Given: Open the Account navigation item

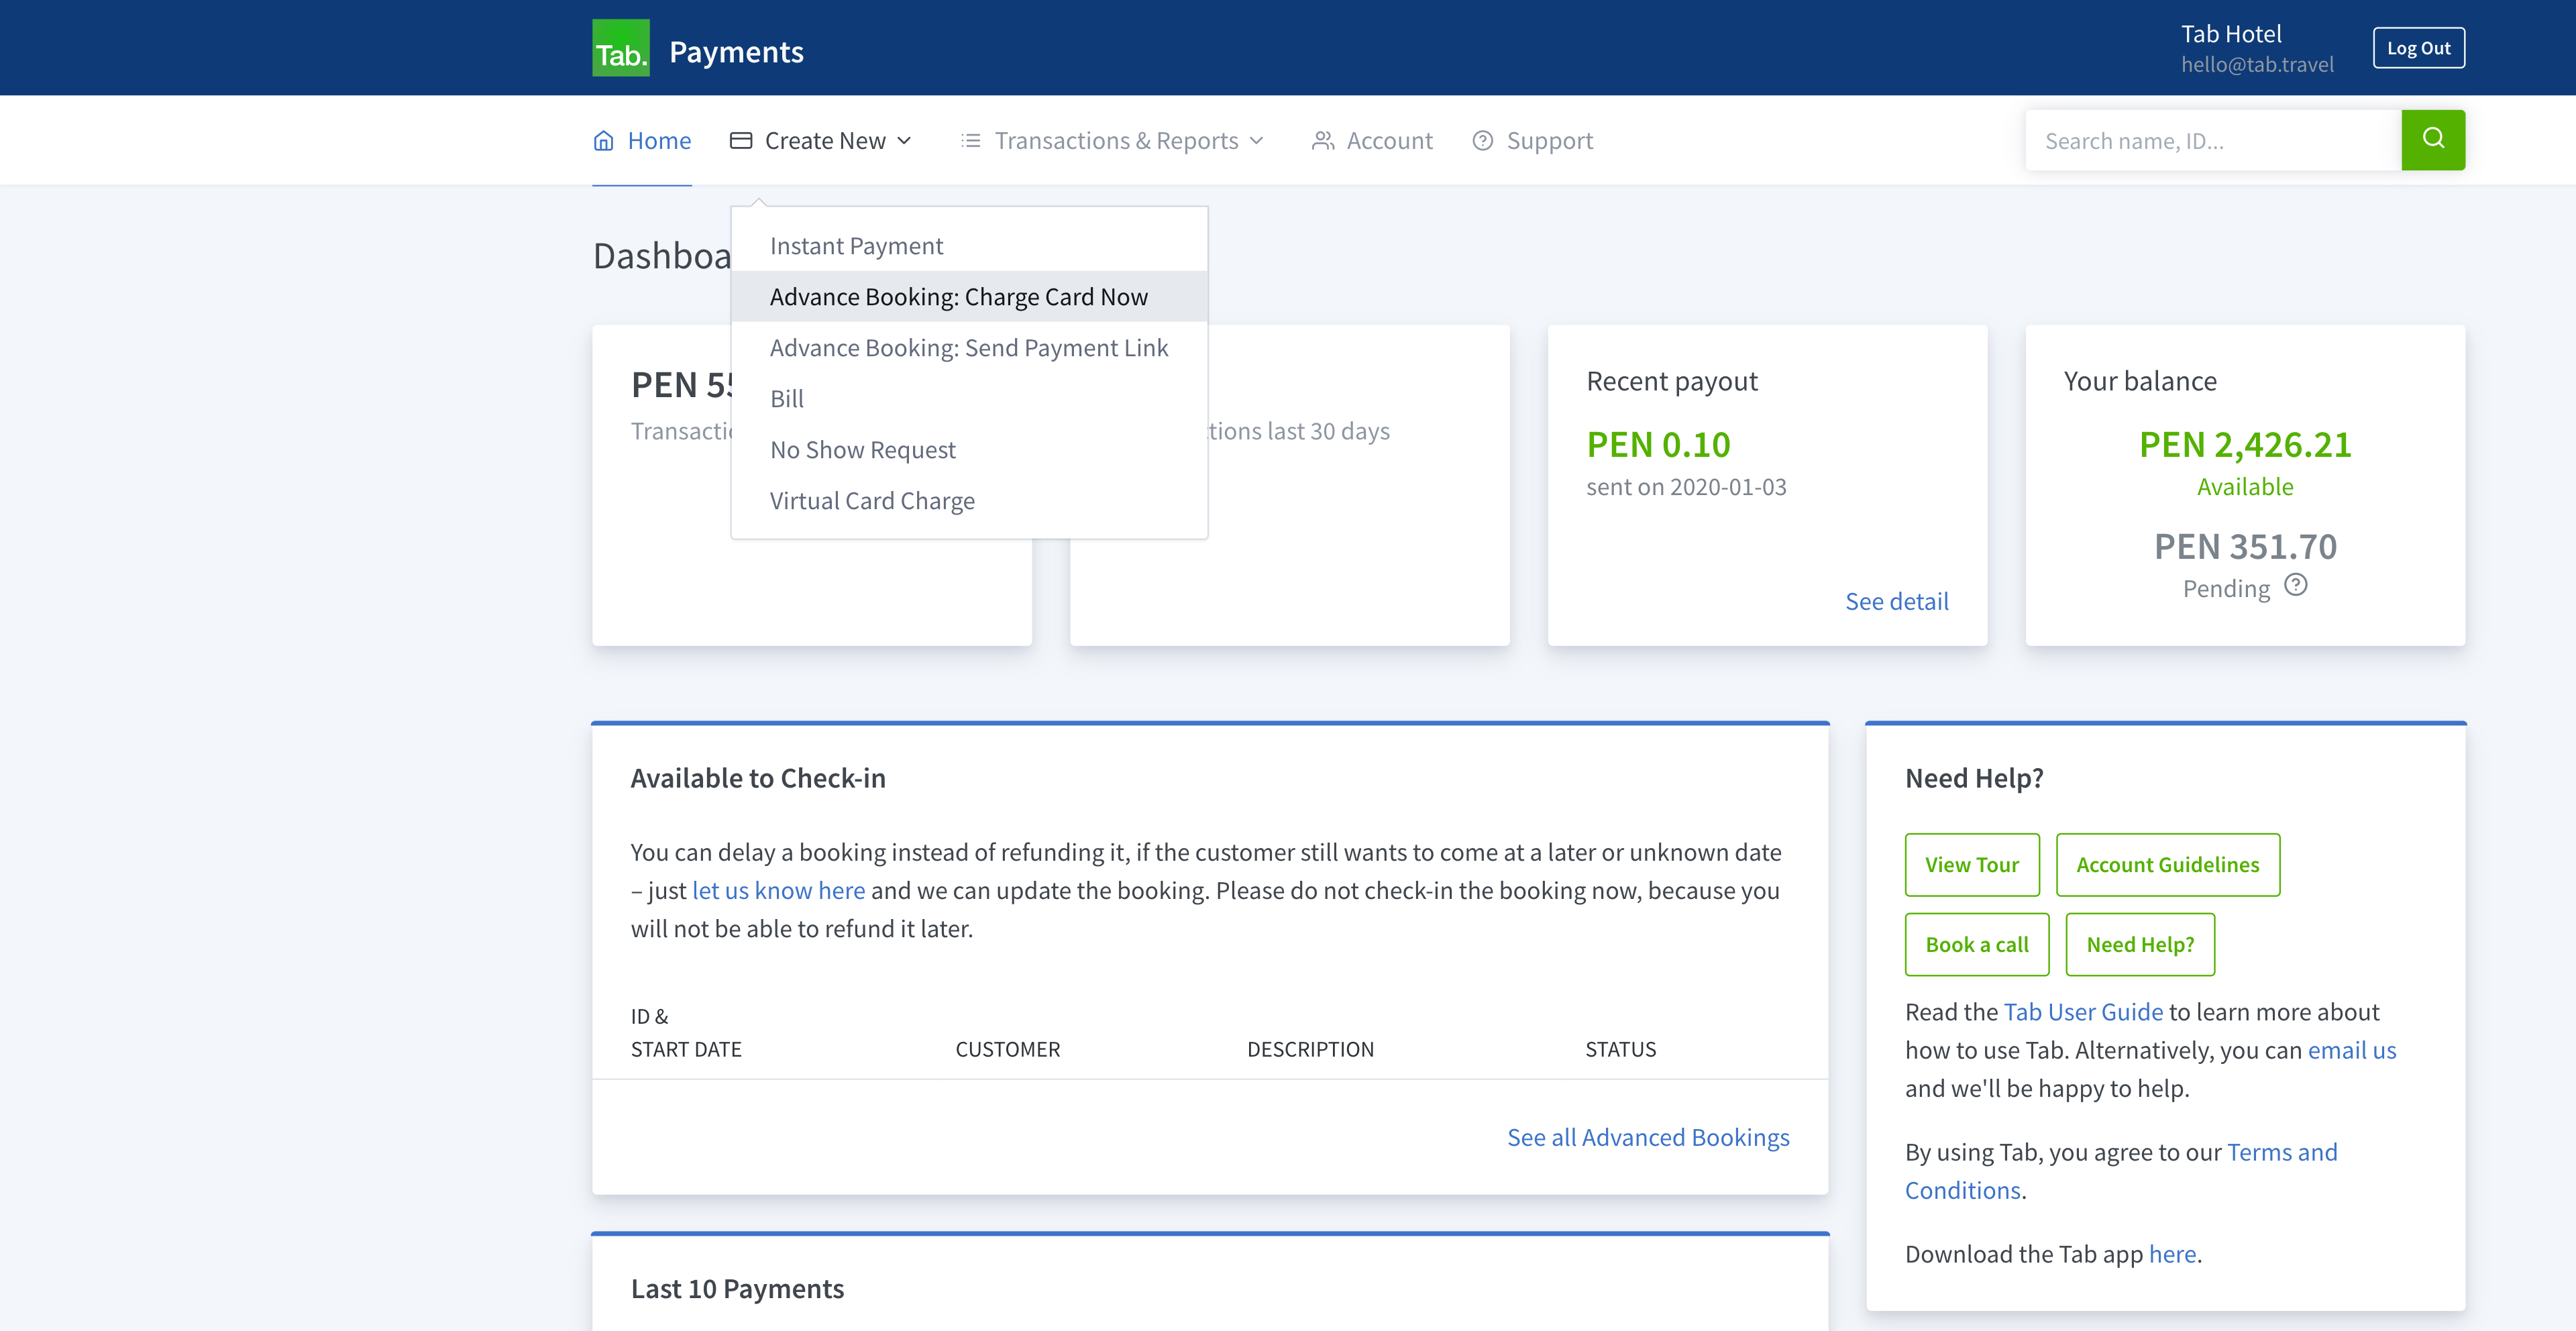Looking at the screenshot, I should pos(1372,141).
